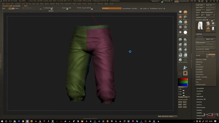Expand the Deformation sub-palette

point(201,107)
